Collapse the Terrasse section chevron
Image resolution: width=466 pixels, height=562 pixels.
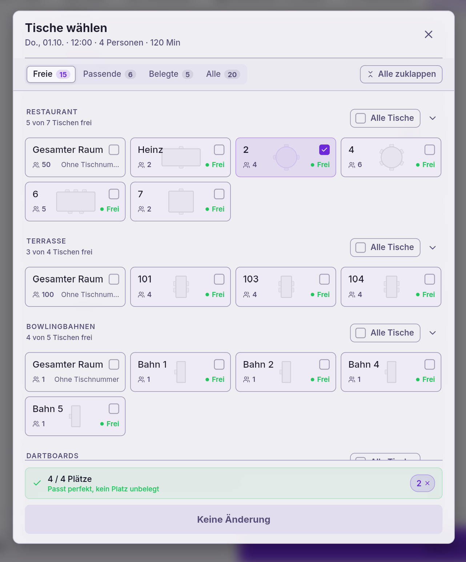coord(433,248)
